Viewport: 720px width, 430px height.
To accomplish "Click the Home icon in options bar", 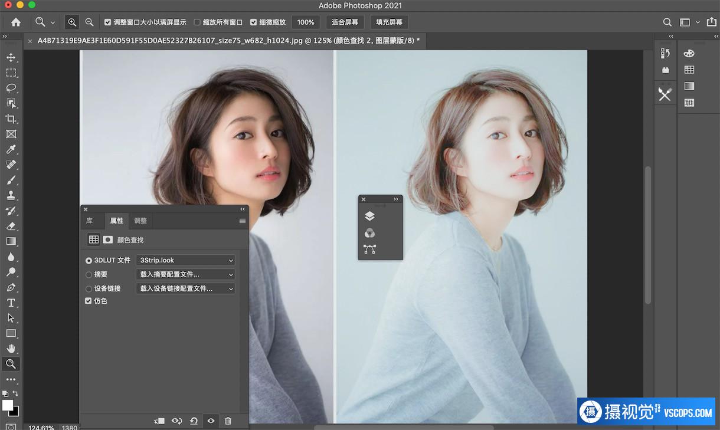I will [x=16, y=22].
